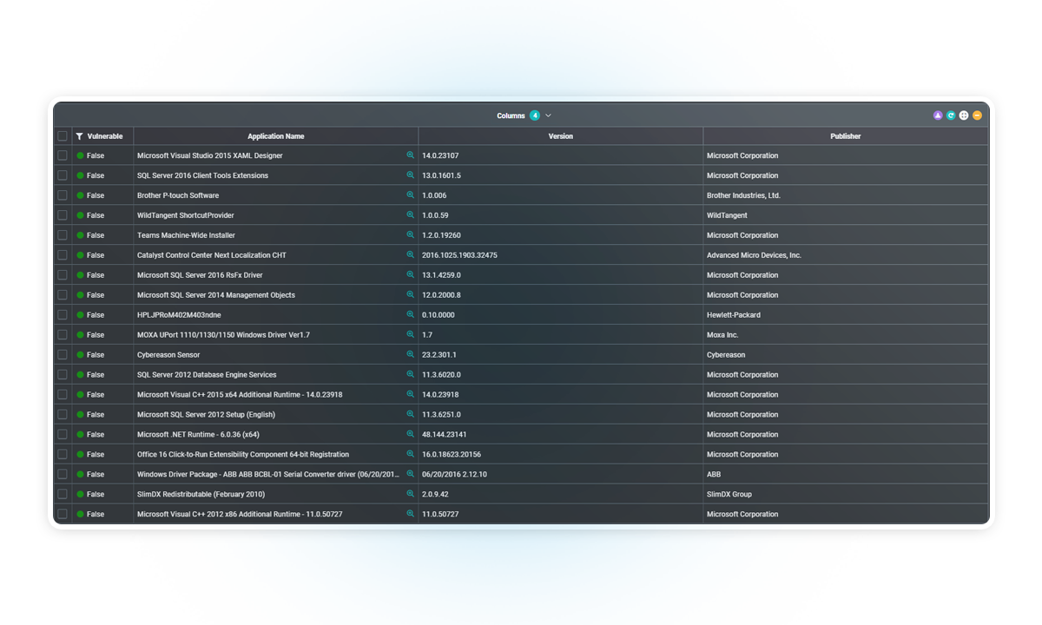Click the white fullscreen expand icon
Screen dimensions: 1042x625
[x=964, y=115]
